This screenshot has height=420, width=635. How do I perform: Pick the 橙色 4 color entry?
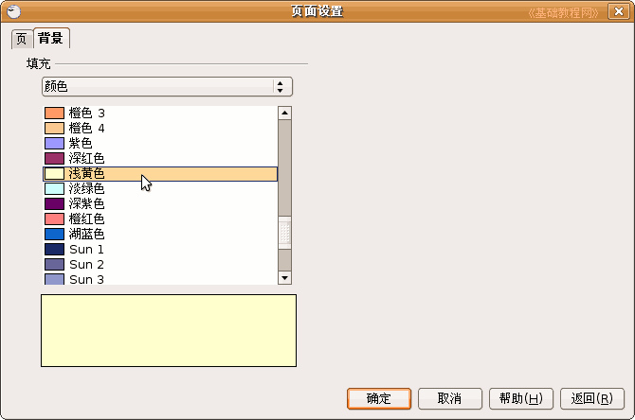point(87,129)
